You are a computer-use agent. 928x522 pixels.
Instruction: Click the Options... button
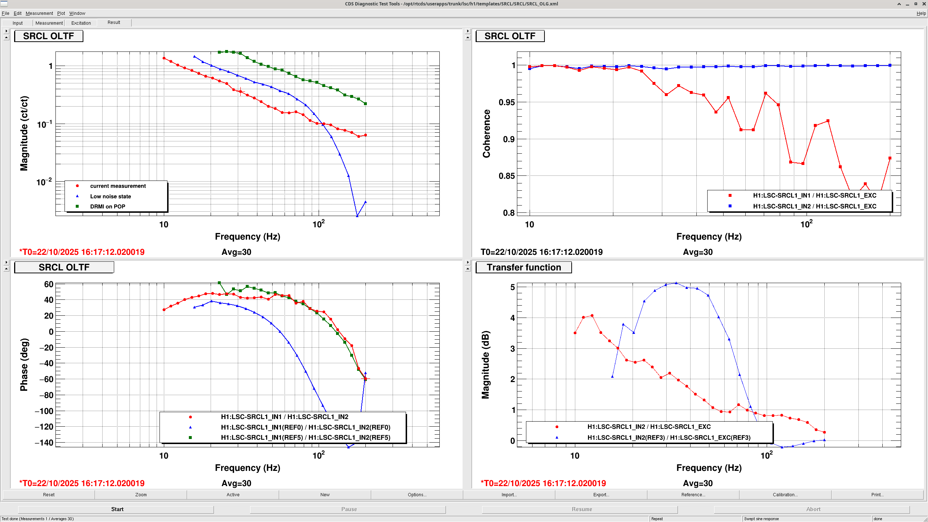click(417, 495)
